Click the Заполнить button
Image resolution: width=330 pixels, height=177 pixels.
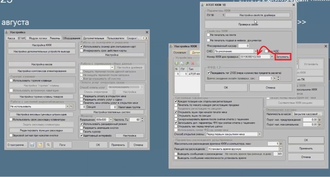(x=282, y=57)
